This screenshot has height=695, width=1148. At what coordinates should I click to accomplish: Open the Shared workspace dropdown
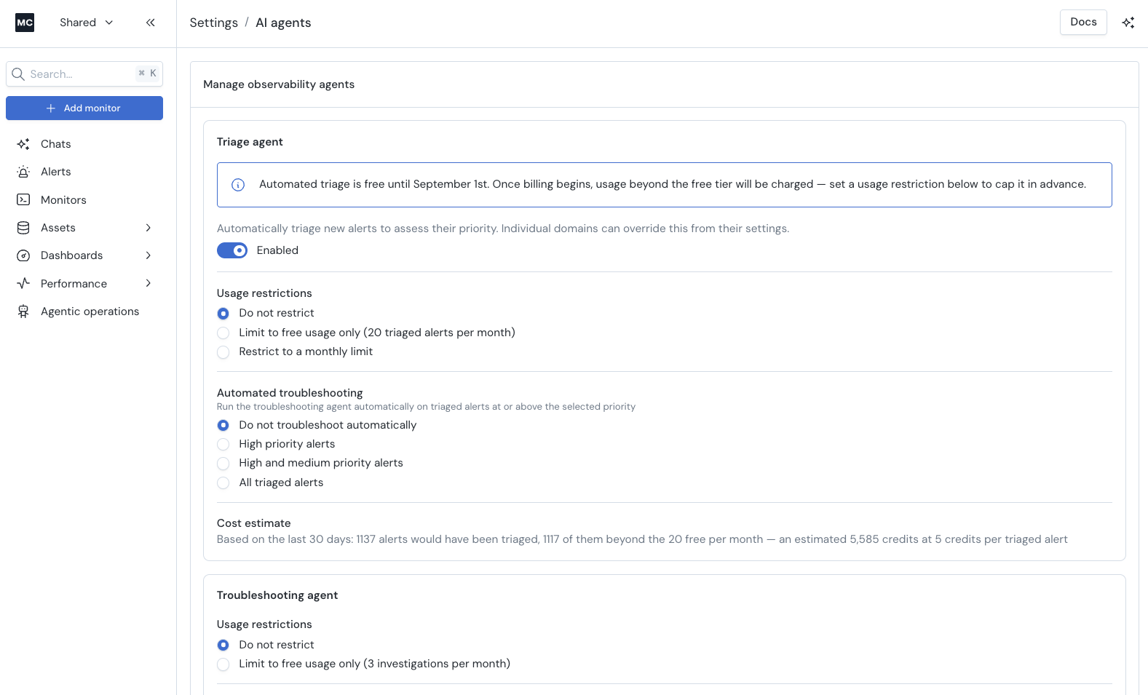coord(87,23)
